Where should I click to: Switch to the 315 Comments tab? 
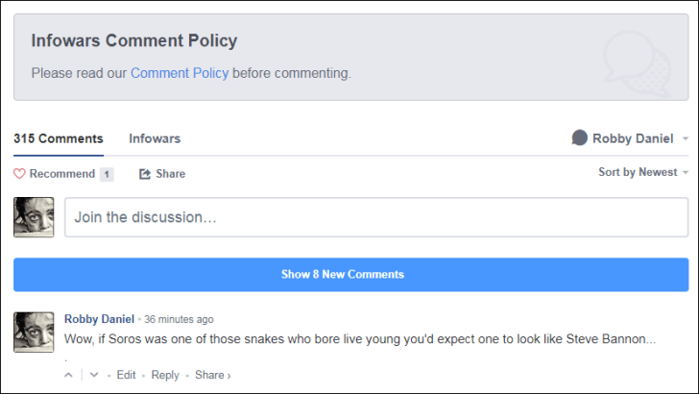(x=59, y=138)
